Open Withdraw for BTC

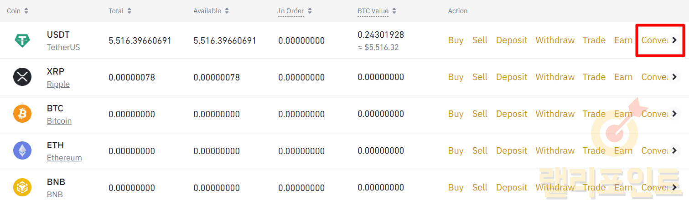point(555,114)
